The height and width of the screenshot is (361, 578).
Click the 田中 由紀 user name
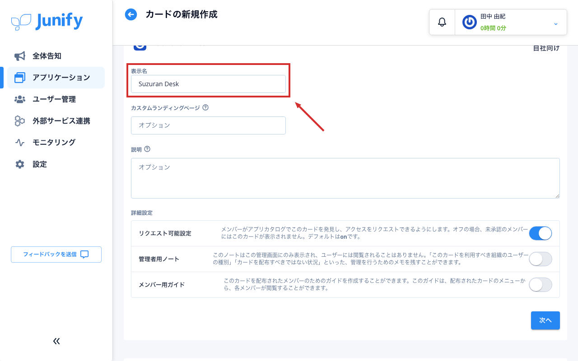tap(493, 16)
